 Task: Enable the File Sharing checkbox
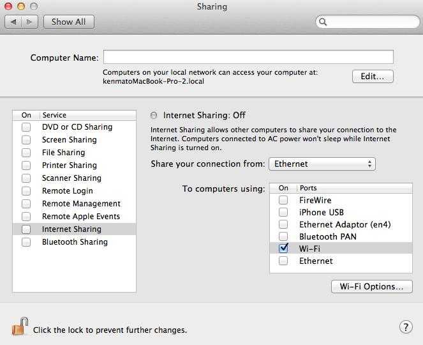pos(26,152)
